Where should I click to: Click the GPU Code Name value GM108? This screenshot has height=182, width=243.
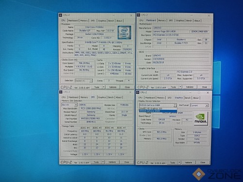161,120
